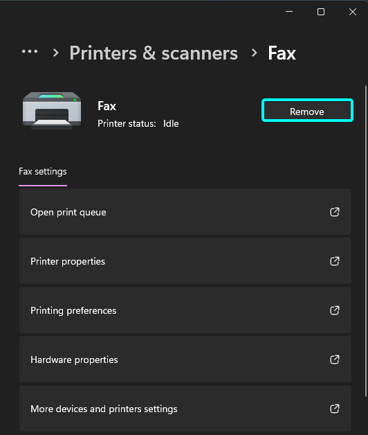Click the chevron after the breadcrumb ellipsis
The image size is (368, 435).
coord(56,53)
